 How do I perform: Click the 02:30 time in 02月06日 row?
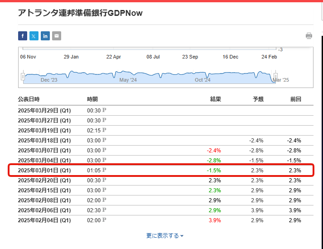(94, 210)
